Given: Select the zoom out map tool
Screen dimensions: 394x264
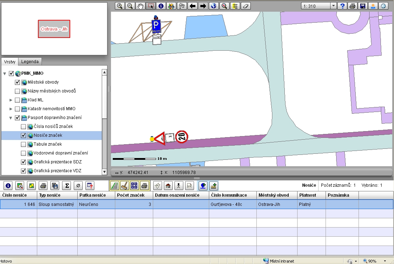Looking at the screenshot, I should [x=130, y=6].
